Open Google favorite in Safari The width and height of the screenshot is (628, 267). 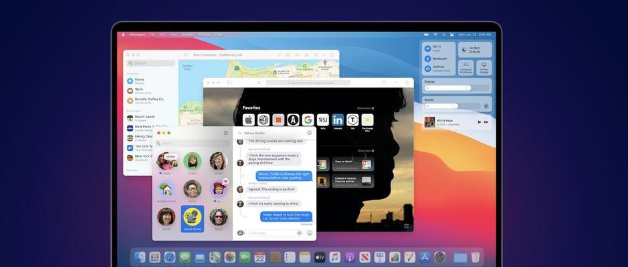(308, 119)
